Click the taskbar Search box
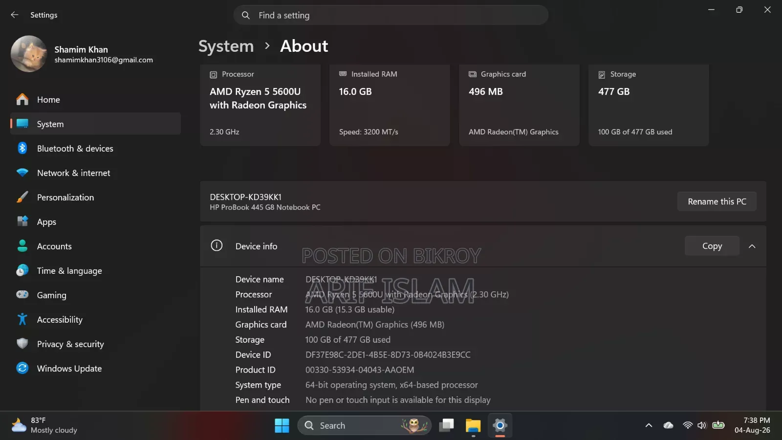The width and height of the screenshot is (782, 440). click(x=364, y=425)
